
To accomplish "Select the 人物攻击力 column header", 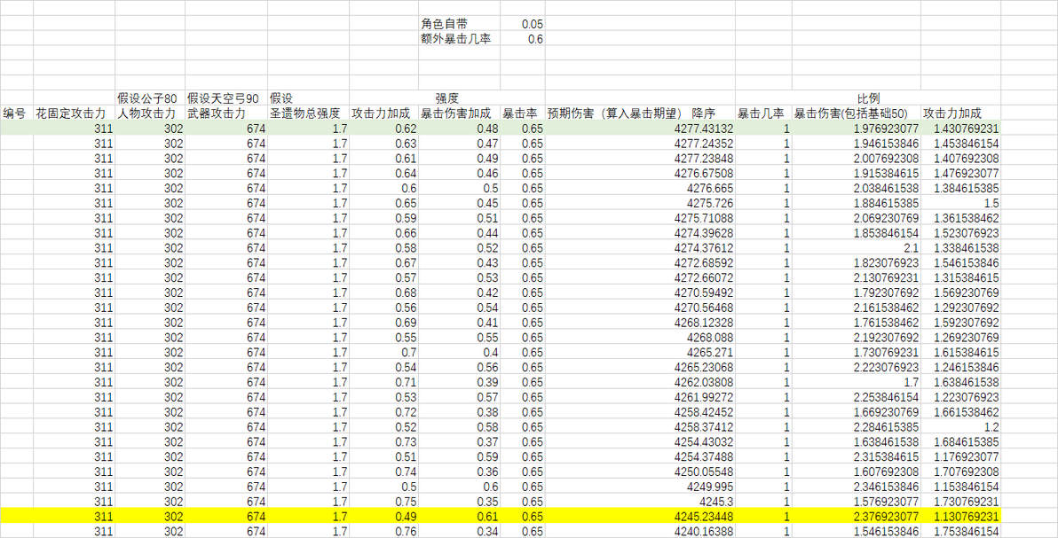I will [x=150, y=113].
